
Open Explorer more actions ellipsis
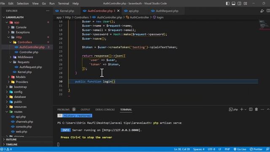point(48,11)
